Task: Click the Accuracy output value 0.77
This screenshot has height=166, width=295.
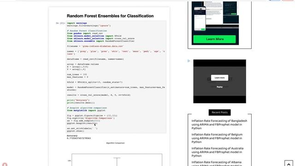Action: point(79,138)
